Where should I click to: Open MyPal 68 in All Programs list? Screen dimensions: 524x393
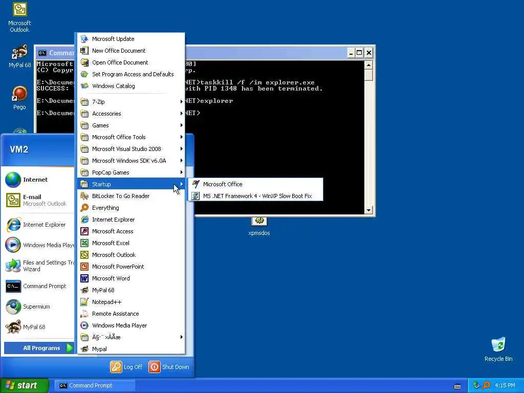[x=131, y=290]
